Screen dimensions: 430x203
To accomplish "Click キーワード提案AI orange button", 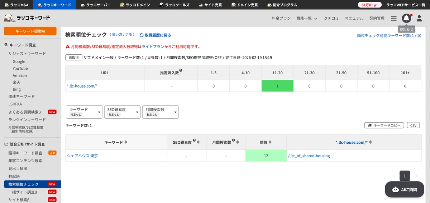I will tap(30, 31).
